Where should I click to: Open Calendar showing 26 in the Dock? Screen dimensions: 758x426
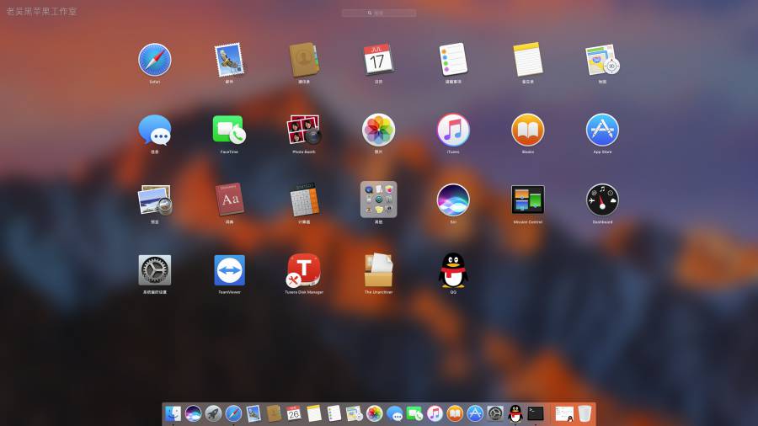pos(293,413)
